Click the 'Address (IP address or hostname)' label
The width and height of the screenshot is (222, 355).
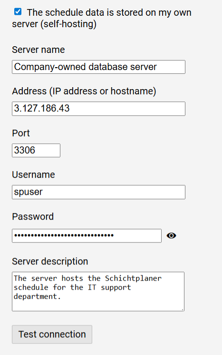[x=84, y=91]
